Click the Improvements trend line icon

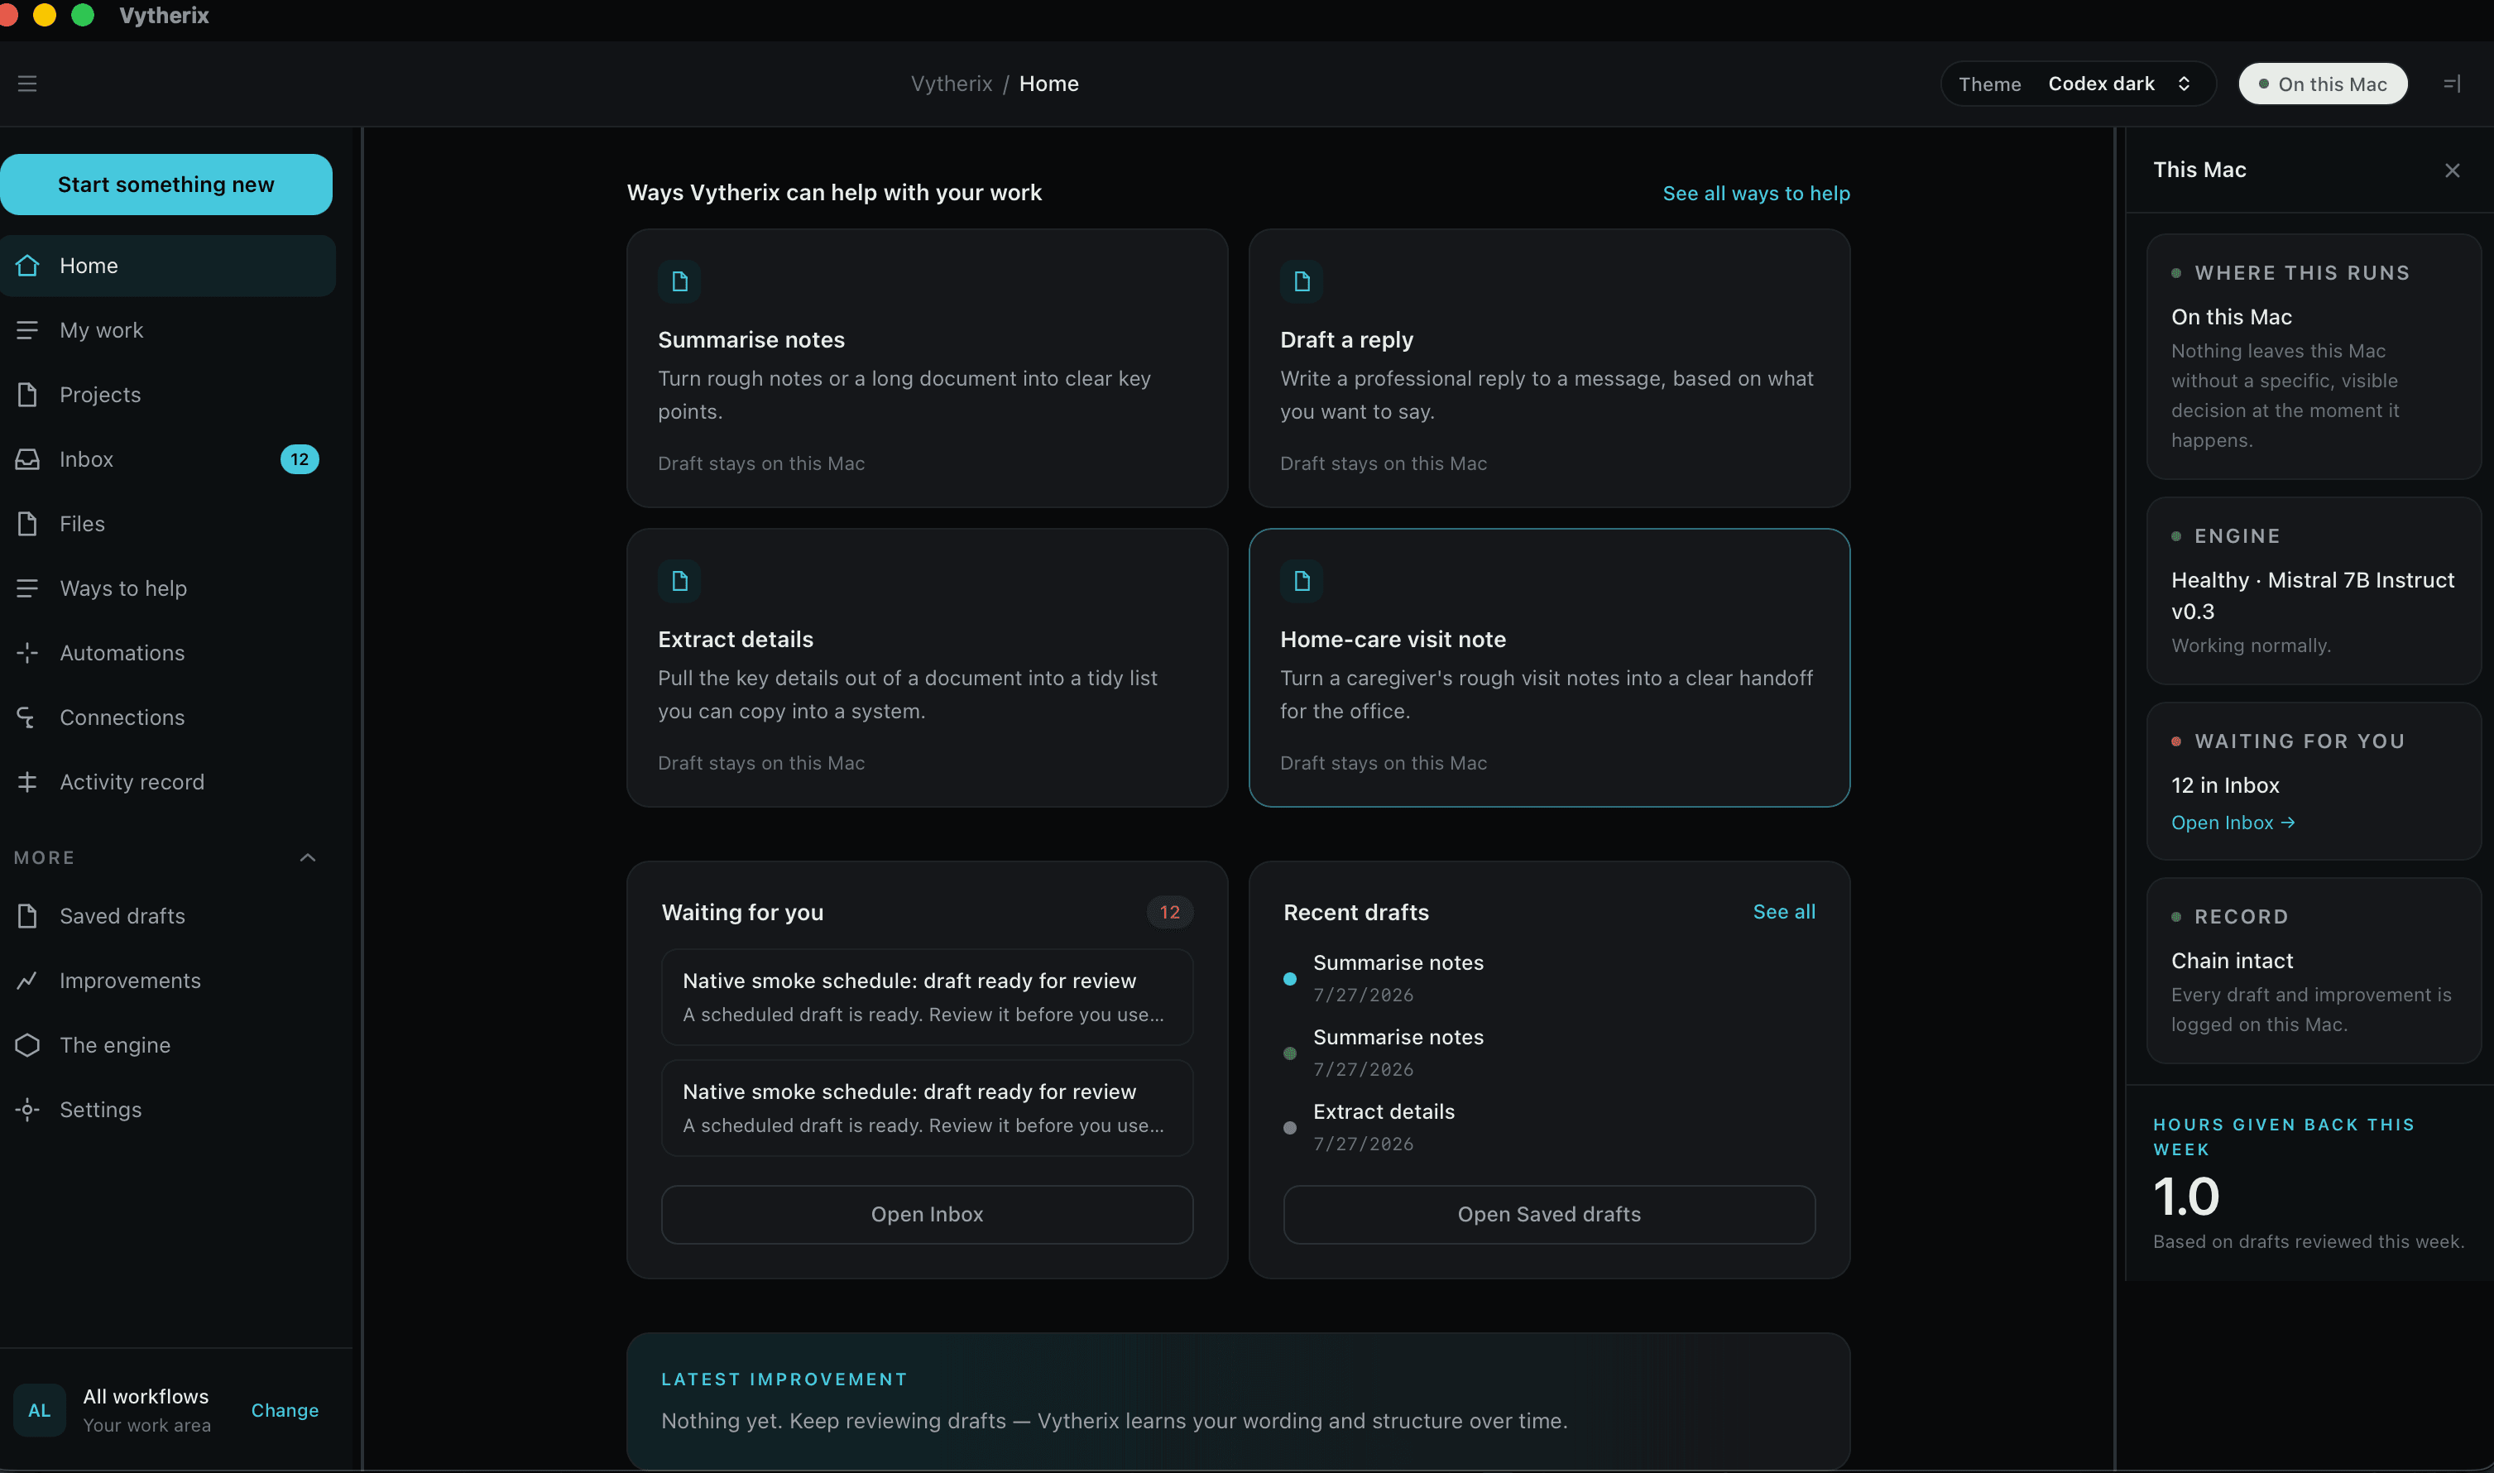pyautogui.click(x=28, y=981)
